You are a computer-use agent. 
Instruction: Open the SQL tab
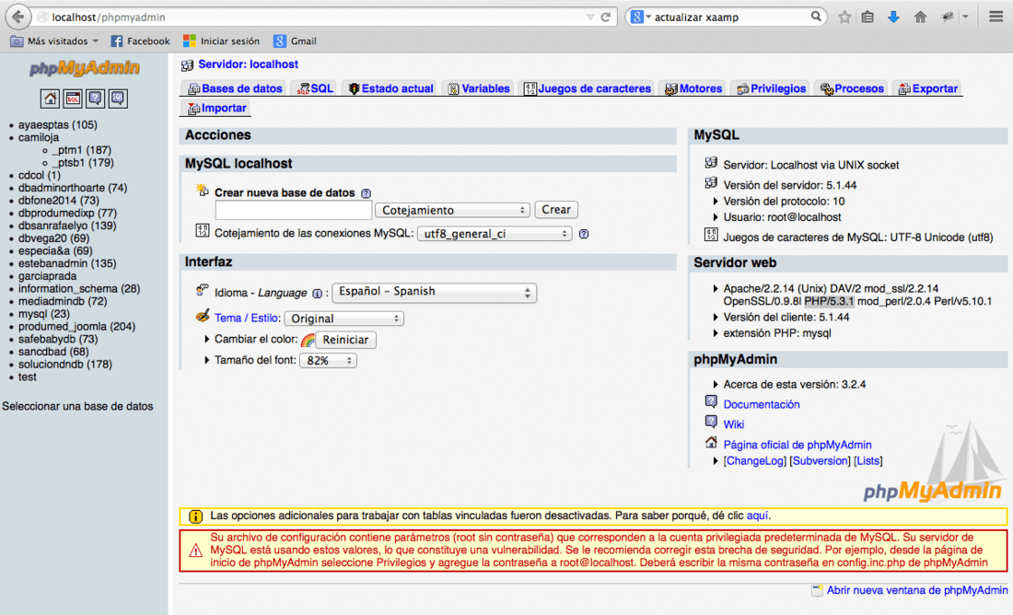(315, 88)
